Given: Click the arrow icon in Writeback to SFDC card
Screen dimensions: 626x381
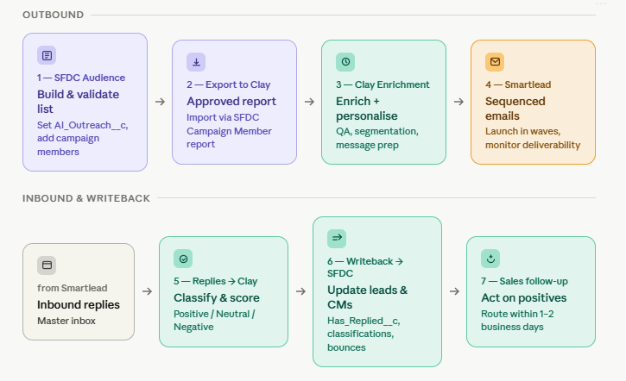Looking at the screenshot, I should click(x=337, y=236).
